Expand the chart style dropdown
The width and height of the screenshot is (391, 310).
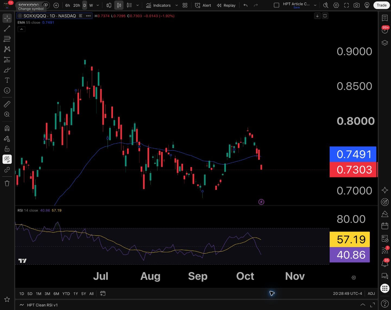click(137, 5)
